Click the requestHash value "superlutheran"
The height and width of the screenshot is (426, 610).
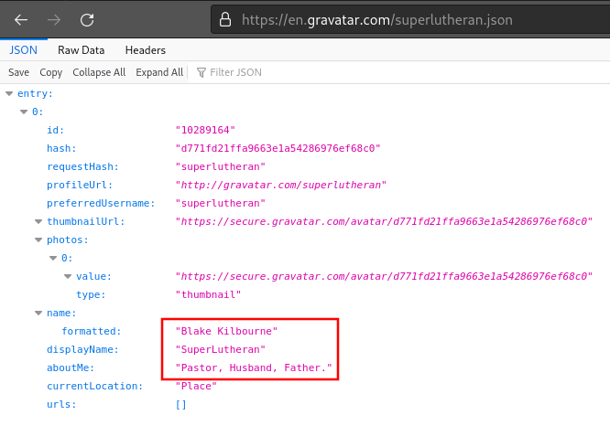click(x=221, y=166)
